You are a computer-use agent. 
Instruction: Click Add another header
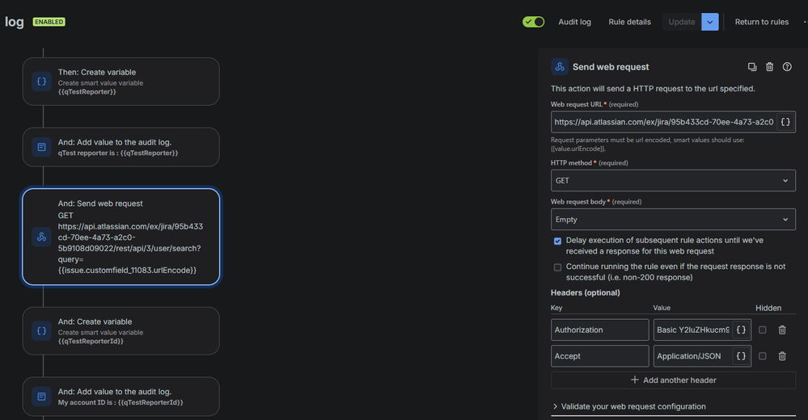tap(673, 380)
